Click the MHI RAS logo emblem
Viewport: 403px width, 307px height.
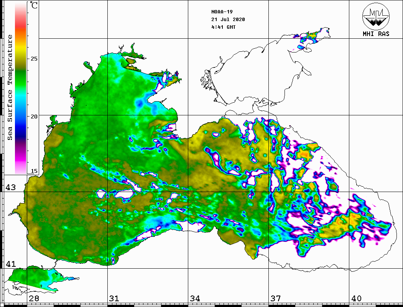coord(376,16)
